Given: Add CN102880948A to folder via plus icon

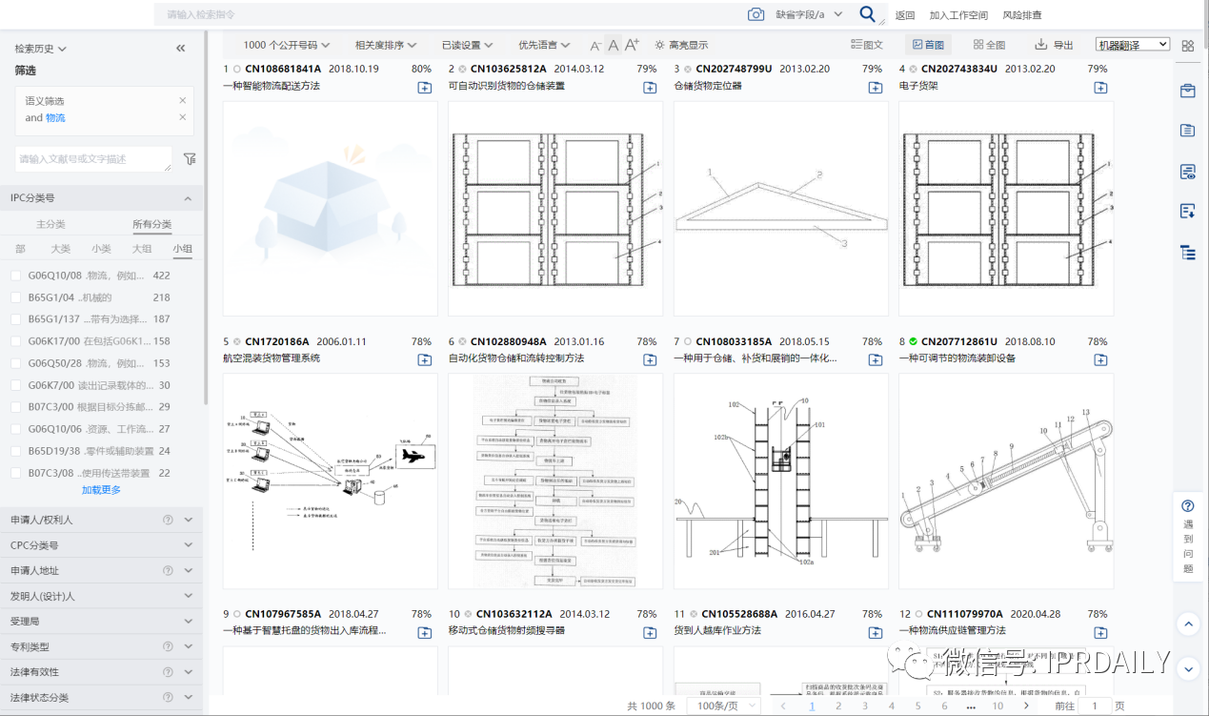Looking at the screenshot, I should coord(650,359).
